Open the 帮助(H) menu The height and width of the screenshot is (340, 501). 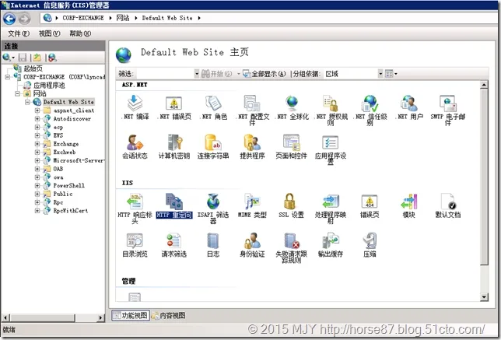tap(80, 33)
